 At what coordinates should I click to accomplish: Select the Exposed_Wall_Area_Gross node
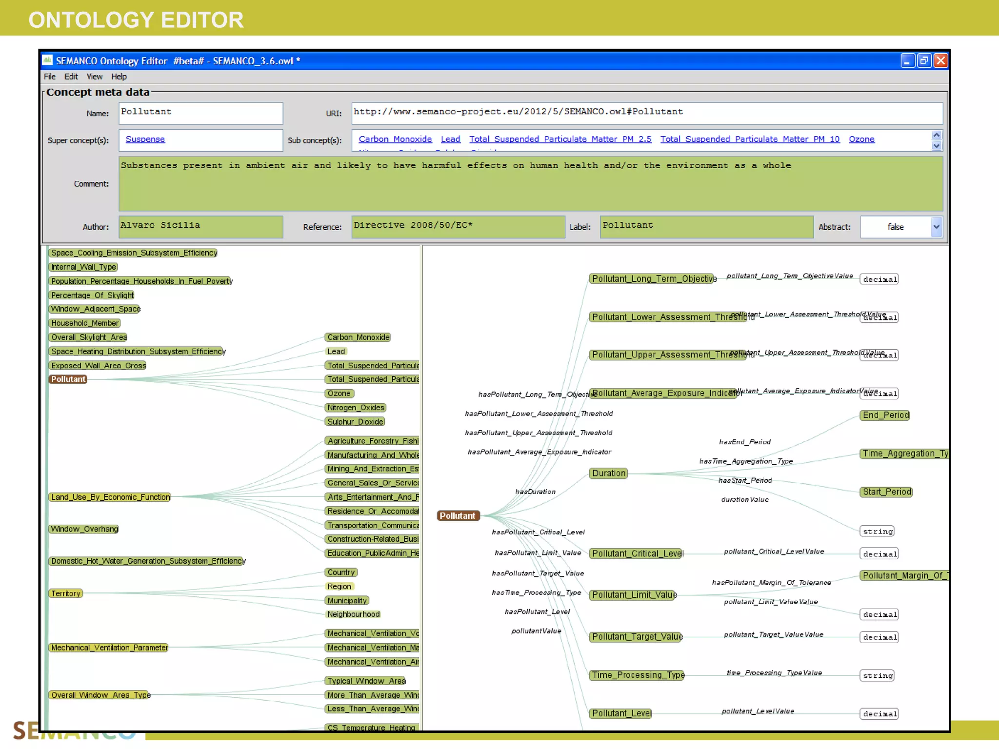point(98,365)
